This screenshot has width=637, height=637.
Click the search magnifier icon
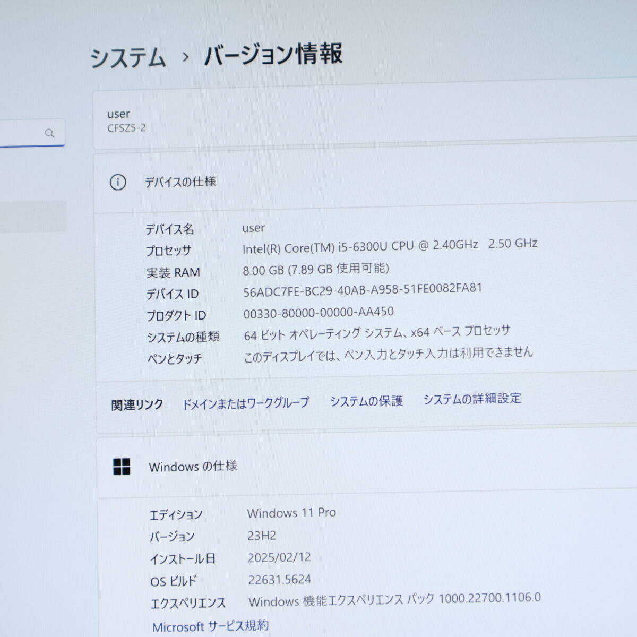click(50, 133)
